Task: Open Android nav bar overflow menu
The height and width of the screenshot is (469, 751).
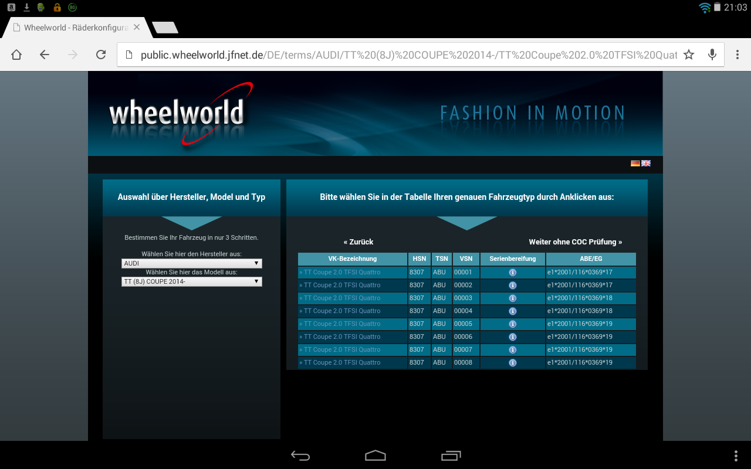Action: [x=736, y=456]
